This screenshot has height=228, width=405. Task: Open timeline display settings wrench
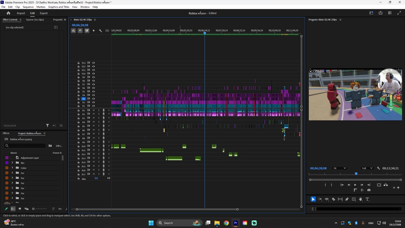coord(100,31)
